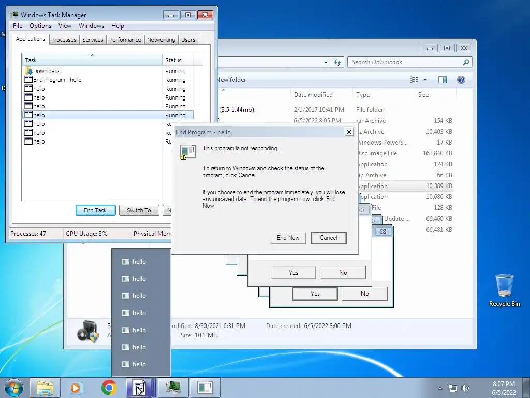Sort the task list by Task column
The width and height of the screenshot is (530, 398).
click(92, 60)
